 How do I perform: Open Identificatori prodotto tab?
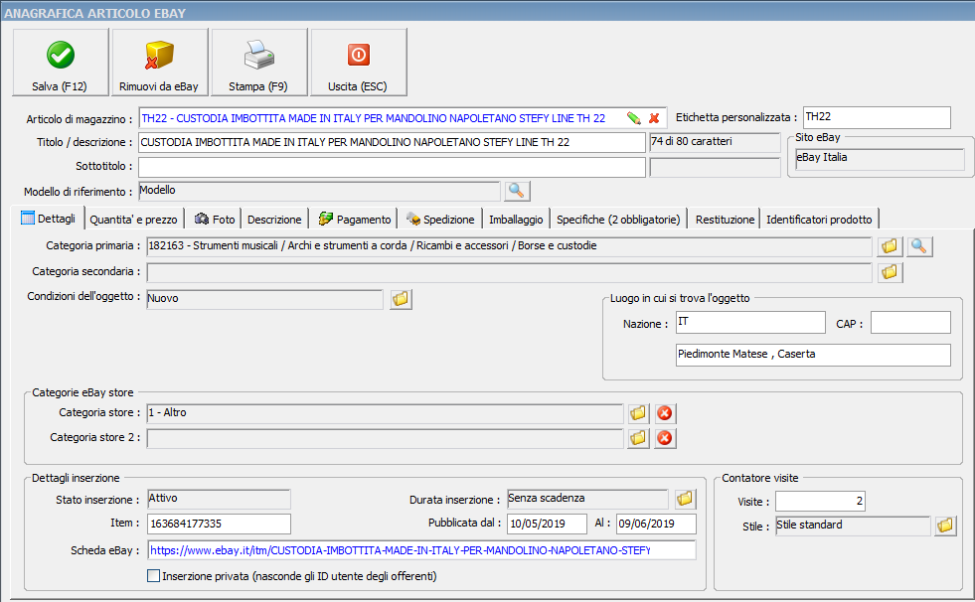[819, 220]
